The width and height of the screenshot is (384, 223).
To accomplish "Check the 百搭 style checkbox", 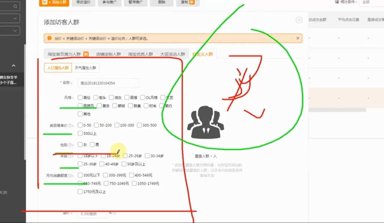I will pyautogui.click(x=127, y=98).
